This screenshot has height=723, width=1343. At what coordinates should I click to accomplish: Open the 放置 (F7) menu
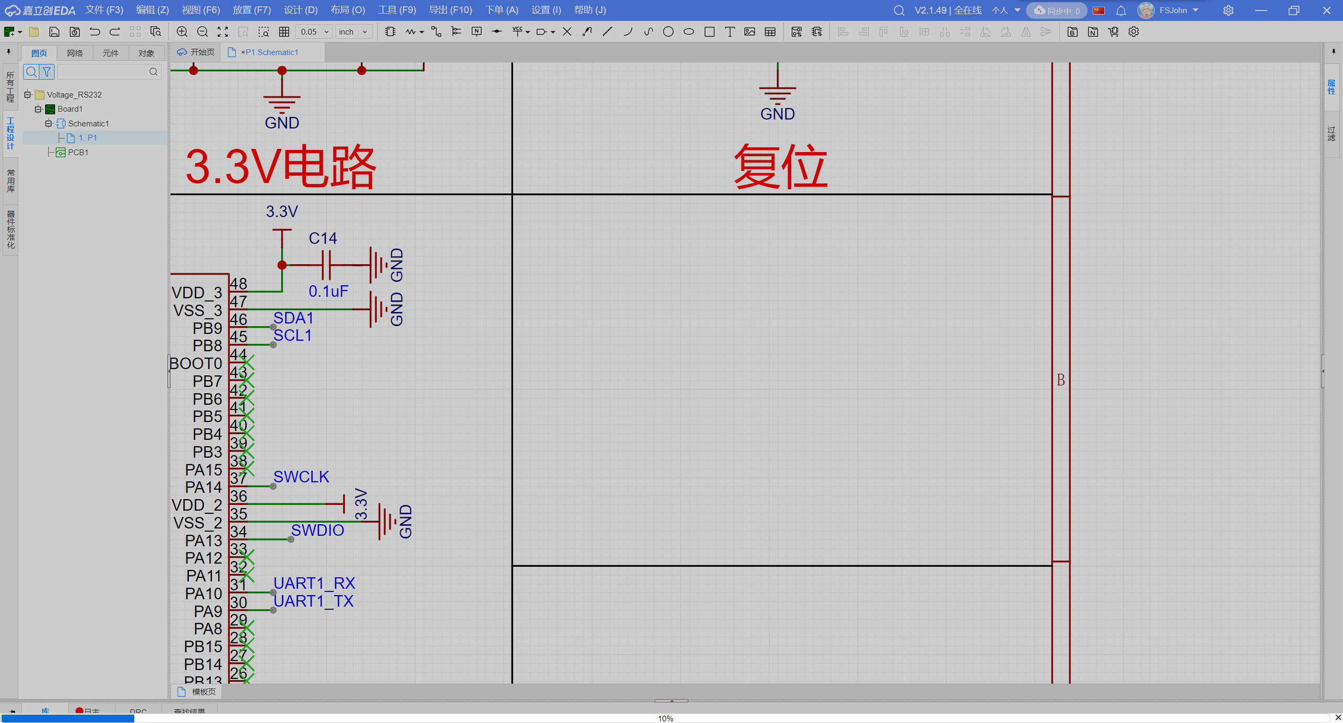(x=252, y=10)
